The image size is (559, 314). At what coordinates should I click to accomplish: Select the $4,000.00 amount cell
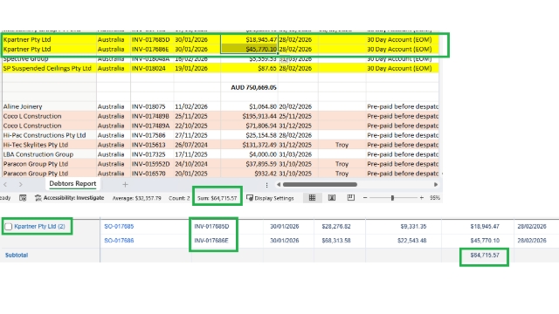249,154
